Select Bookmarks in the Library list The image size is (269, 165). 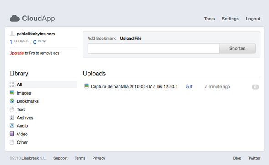coord(28,101)
